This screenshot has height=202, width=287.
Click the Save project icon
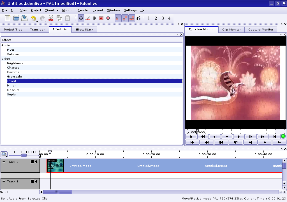tap(24, 18)
